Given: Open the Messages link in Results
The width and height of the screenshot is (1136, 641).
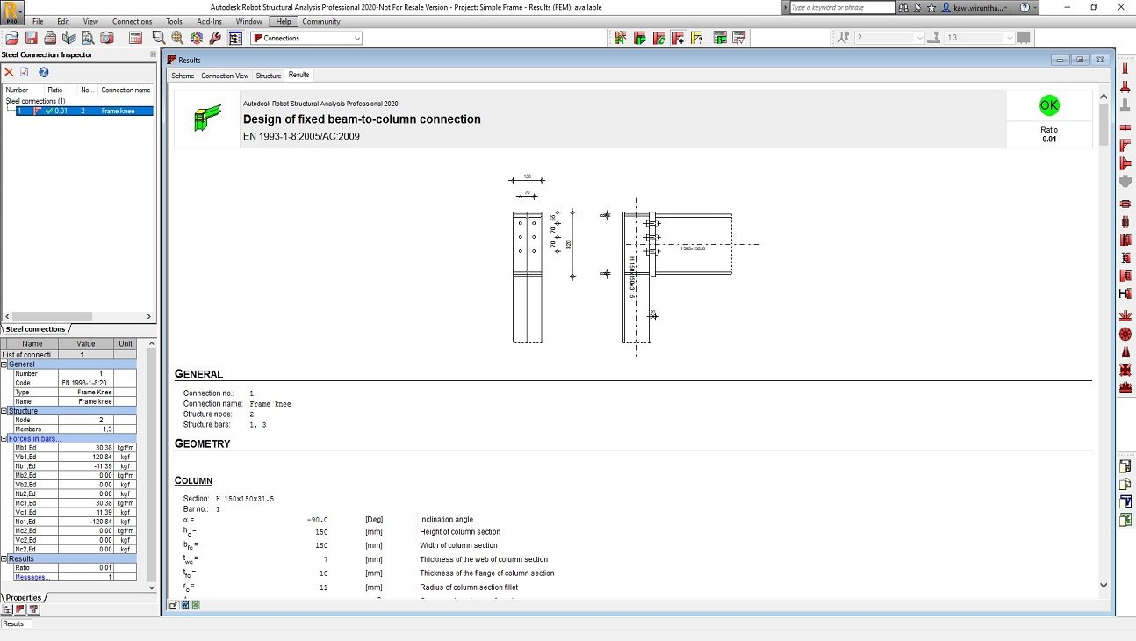Looking at the screenshot, I should [x=32, y=577].
